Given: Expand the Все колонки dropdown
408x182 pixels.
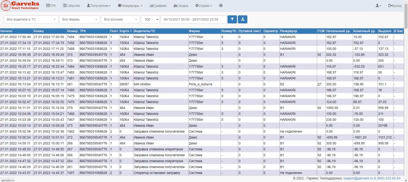Looking at the screenshot, I should [120, 19].
